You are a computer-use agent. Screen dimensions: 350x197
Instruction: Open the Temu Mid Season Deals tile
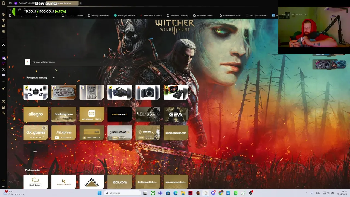(92, 114)
